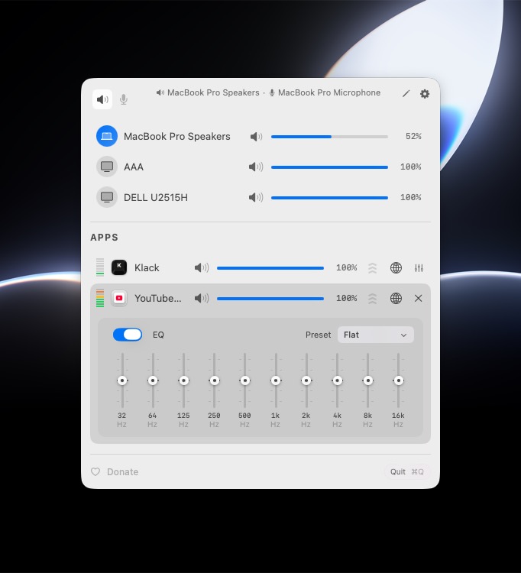
Task: Mute MacBook Pro Speakers
Action: click(256, 137)
